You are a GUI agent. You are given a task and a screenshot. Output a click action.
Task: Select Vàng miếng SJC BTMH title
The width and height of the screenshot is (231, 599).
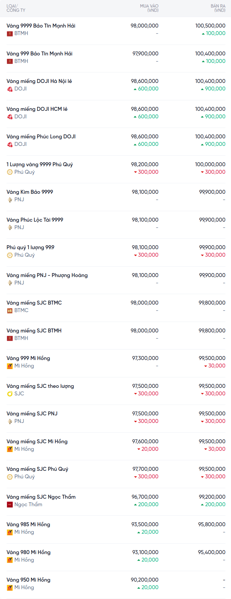(x=34, y=330)
